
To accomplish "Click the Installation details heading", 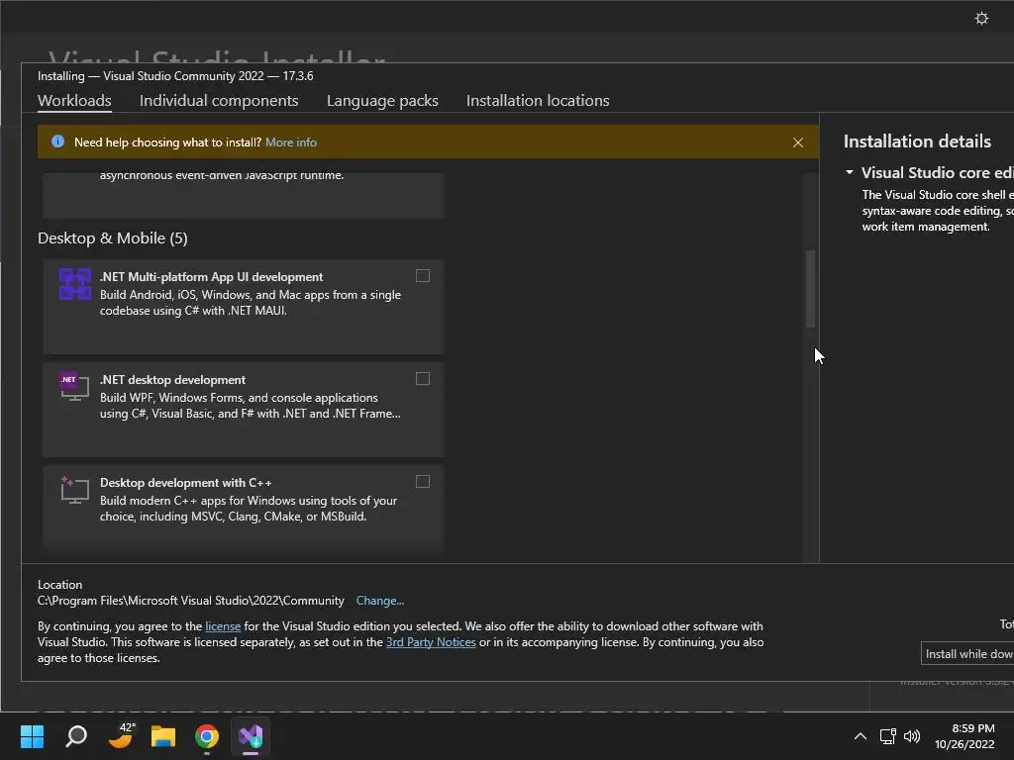I will (917, 142).
